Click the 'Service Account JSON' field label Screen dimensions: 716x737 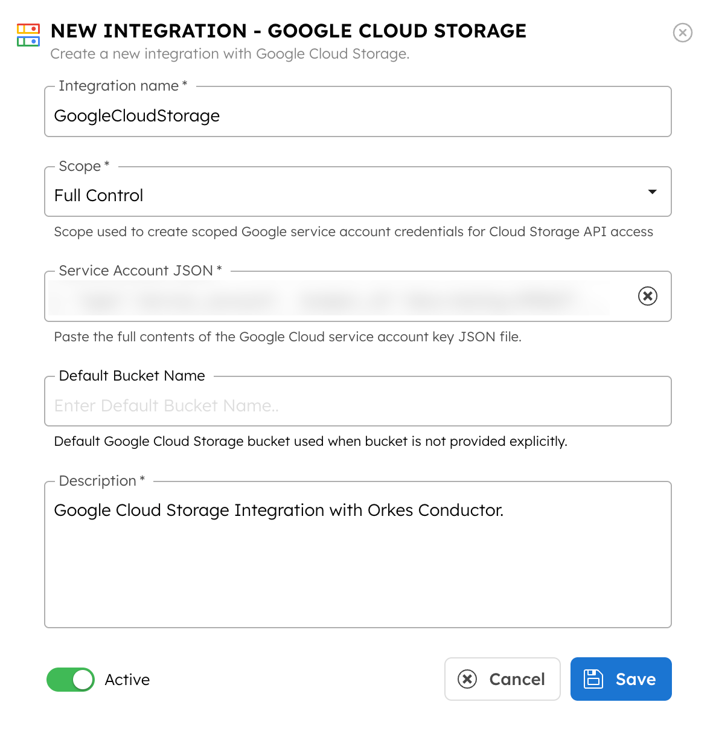point(141,271)
